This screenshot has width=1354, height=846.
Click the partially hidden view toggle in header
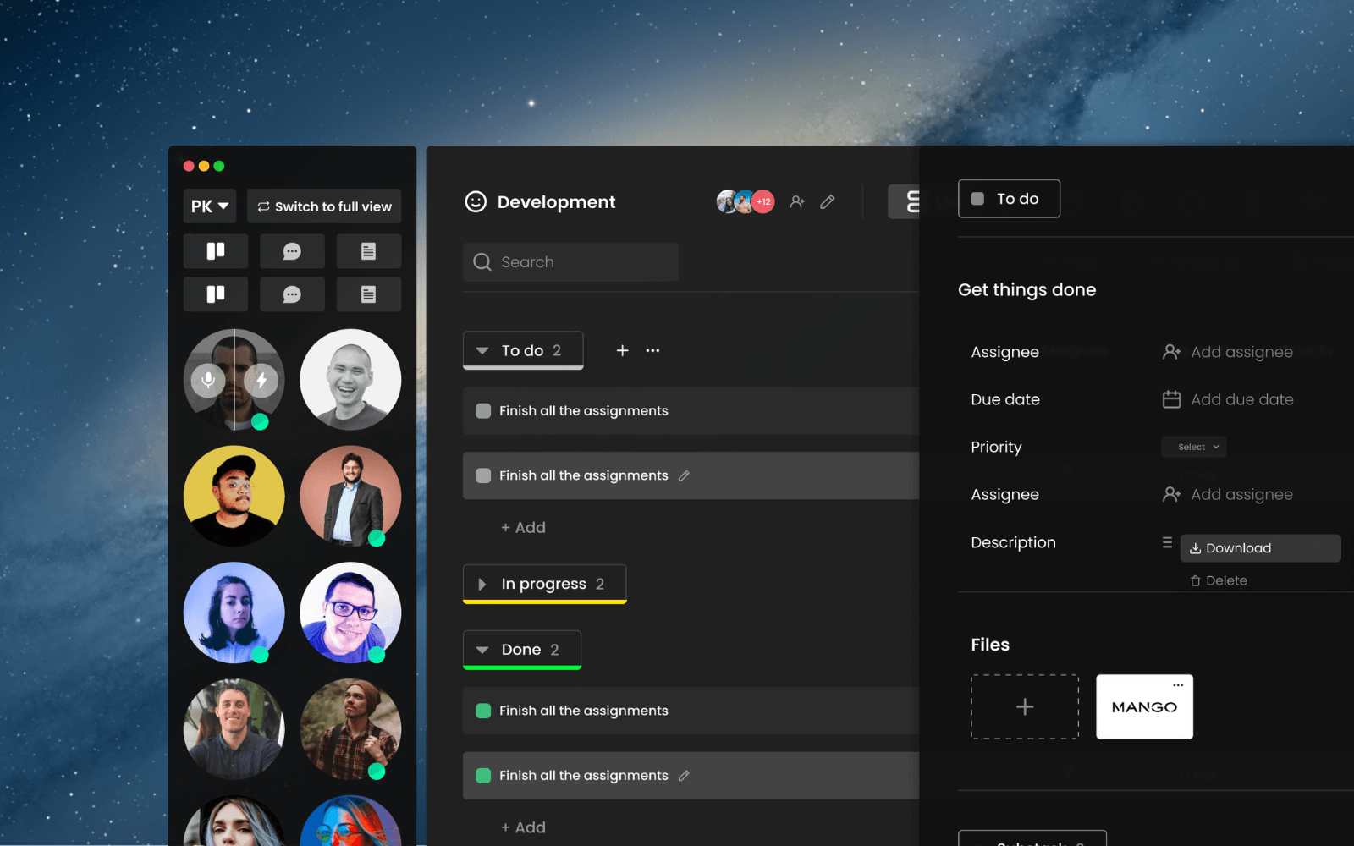coord(904,201)
